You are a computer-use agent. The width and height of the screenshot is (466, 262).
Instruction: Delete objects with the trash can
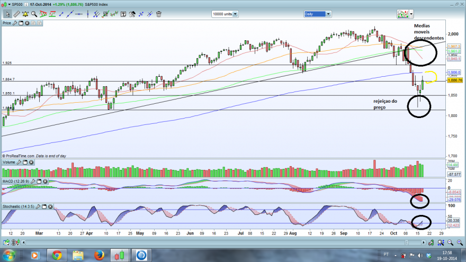click(x=159, y=14)
